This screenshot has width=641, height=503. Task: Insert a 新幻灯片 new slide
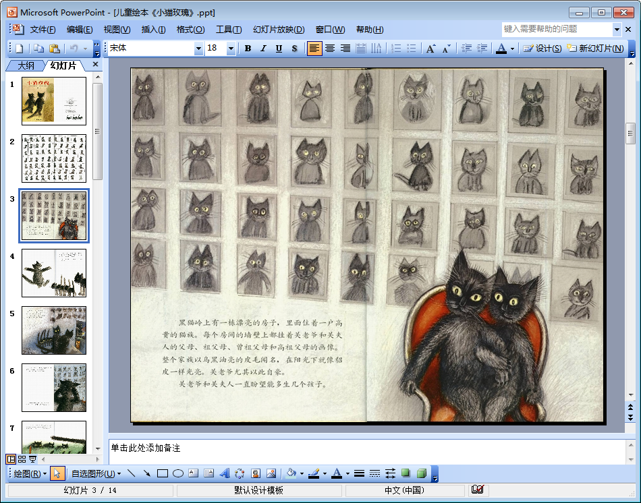(595, 49)
